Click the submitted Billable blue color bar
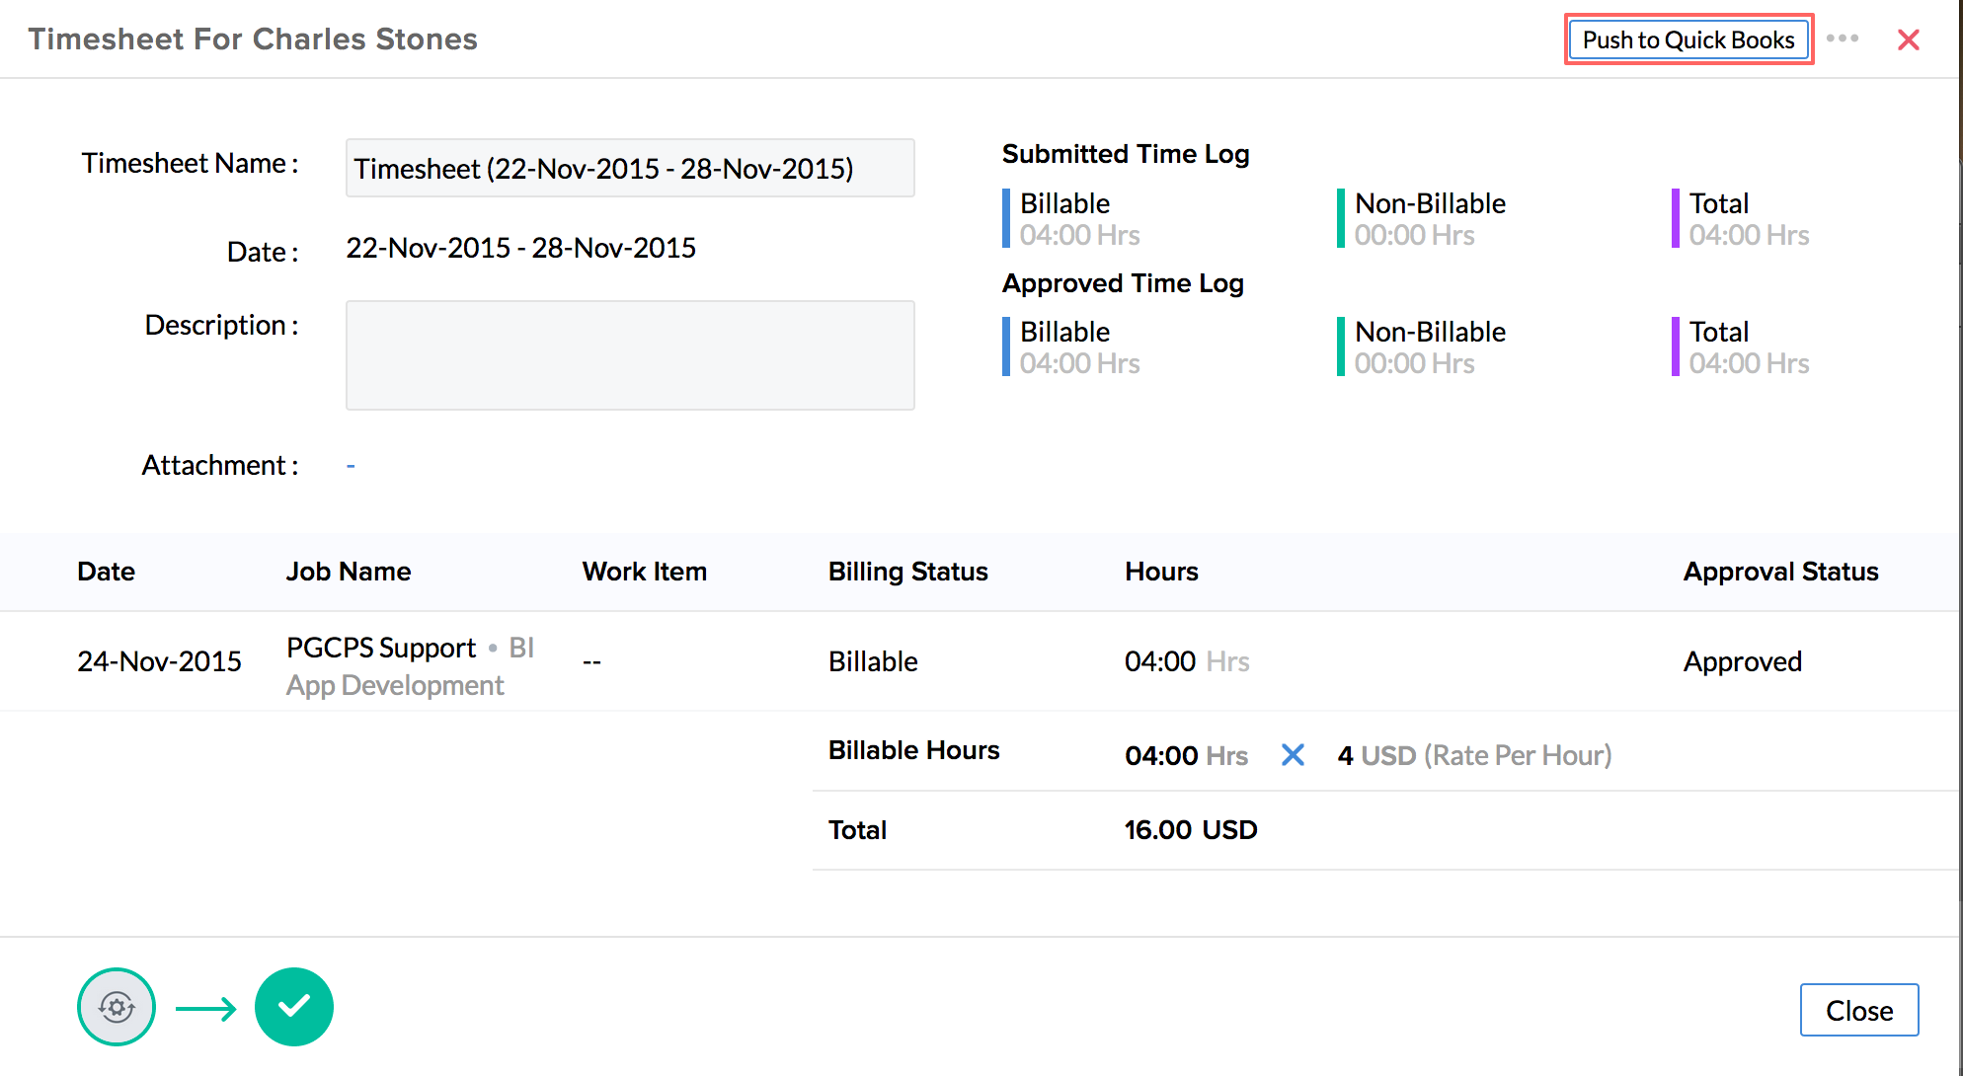1963x1076 pixels. click(1006, 218)
